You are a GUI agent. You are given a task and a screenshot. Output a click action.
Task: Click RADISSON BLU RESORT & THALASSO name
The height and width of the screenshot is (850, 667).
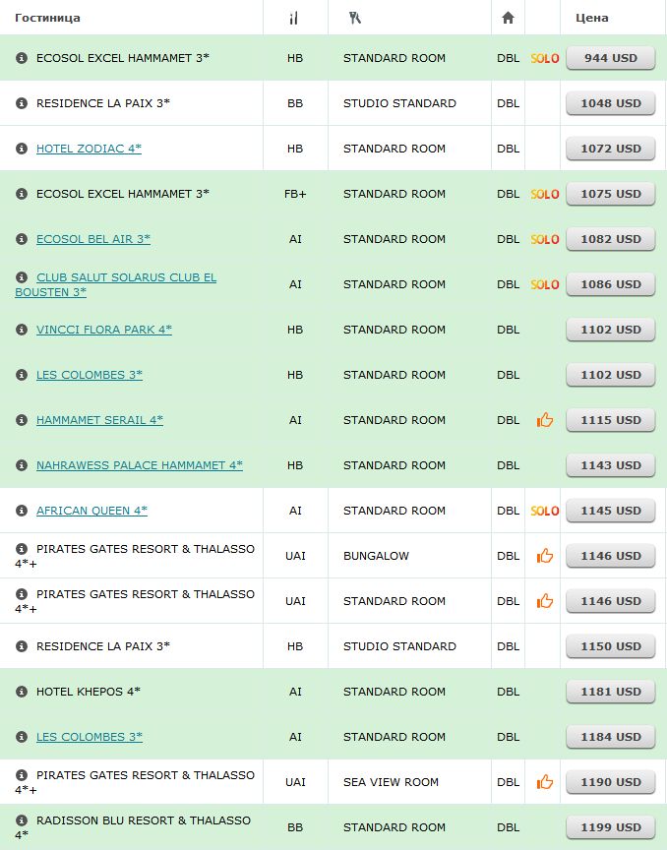[133, 827]
